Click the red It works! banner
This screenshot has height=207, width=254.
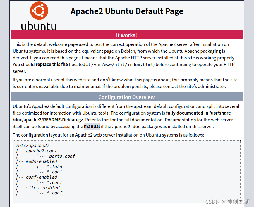point(126,35)
